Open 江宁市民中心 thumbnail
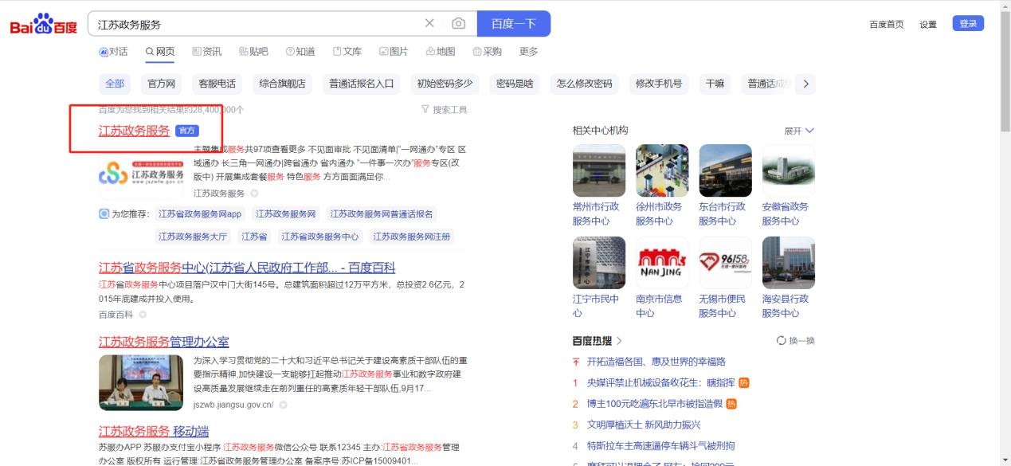Screen dimensions: 1011x466 click(599, 263)
